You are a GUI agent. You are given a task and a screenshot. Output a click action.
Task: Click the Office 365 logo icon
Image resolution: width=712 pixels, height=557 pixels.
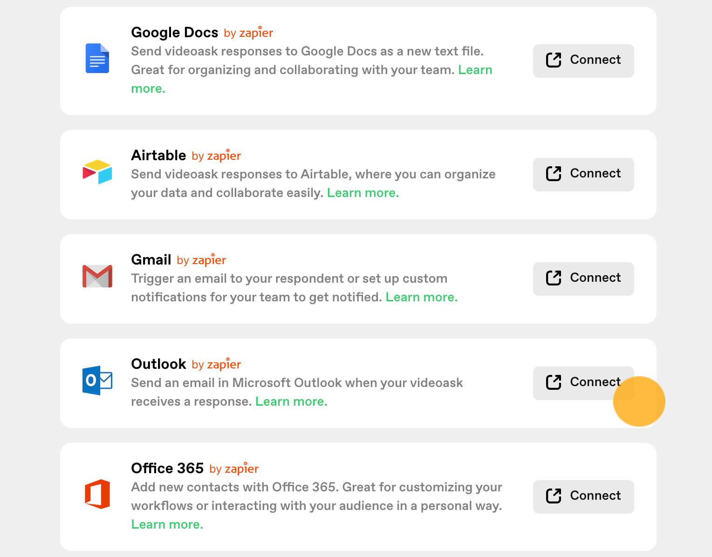(97, 494)
